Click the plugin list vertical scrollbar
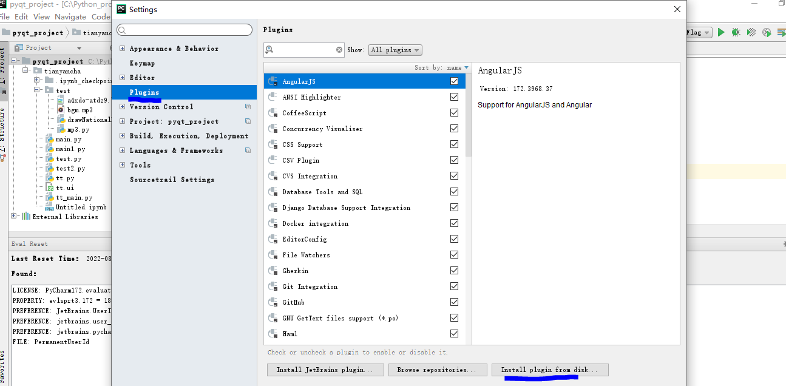This screenshot has height=386, width=786. (x=468, y=115)
